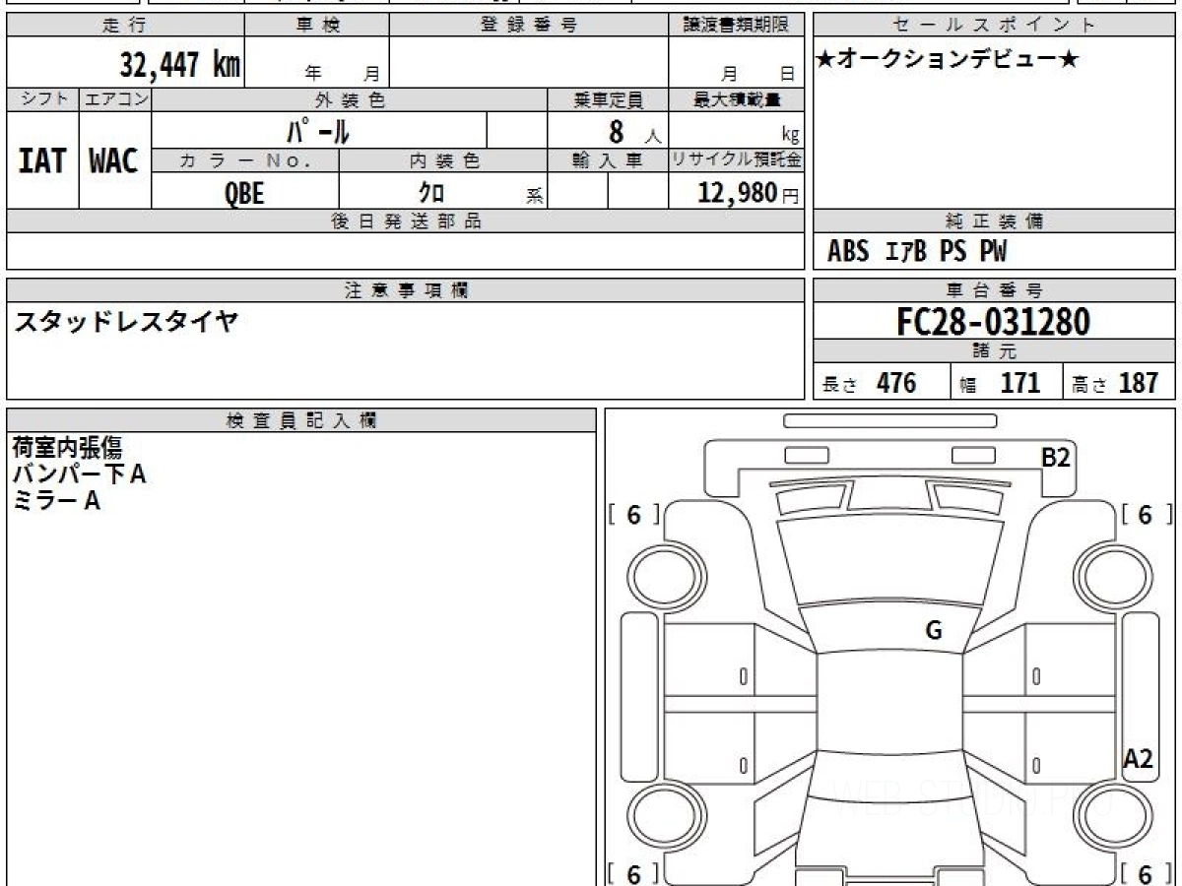This screenshot has height=886, width=1182.
Task: Click the 外装色 header cell
Action: [349, 99]
